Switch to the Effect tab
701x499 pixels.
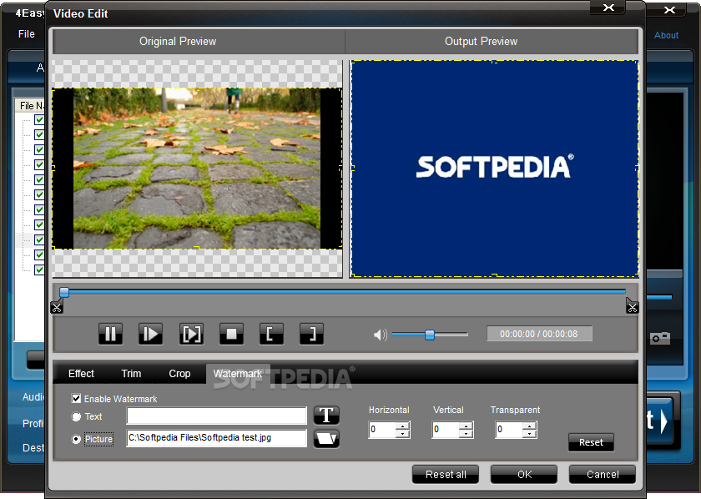[x=81, y=374]
